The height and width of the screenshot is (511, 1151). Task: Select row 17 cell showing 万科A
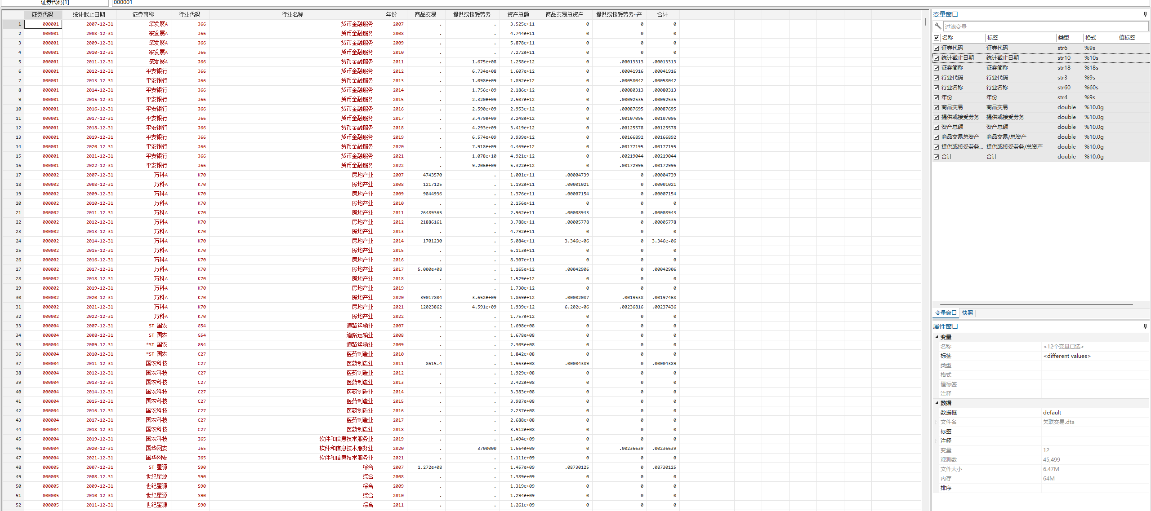[x=160, y=175]
